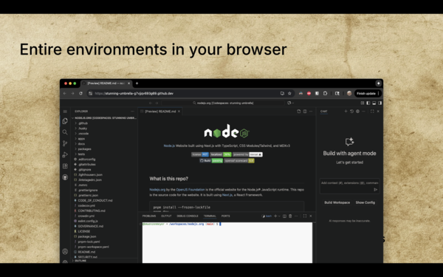Select the Terminal panel tab
Screen dimensions: 443x277
tap(210, 216)
